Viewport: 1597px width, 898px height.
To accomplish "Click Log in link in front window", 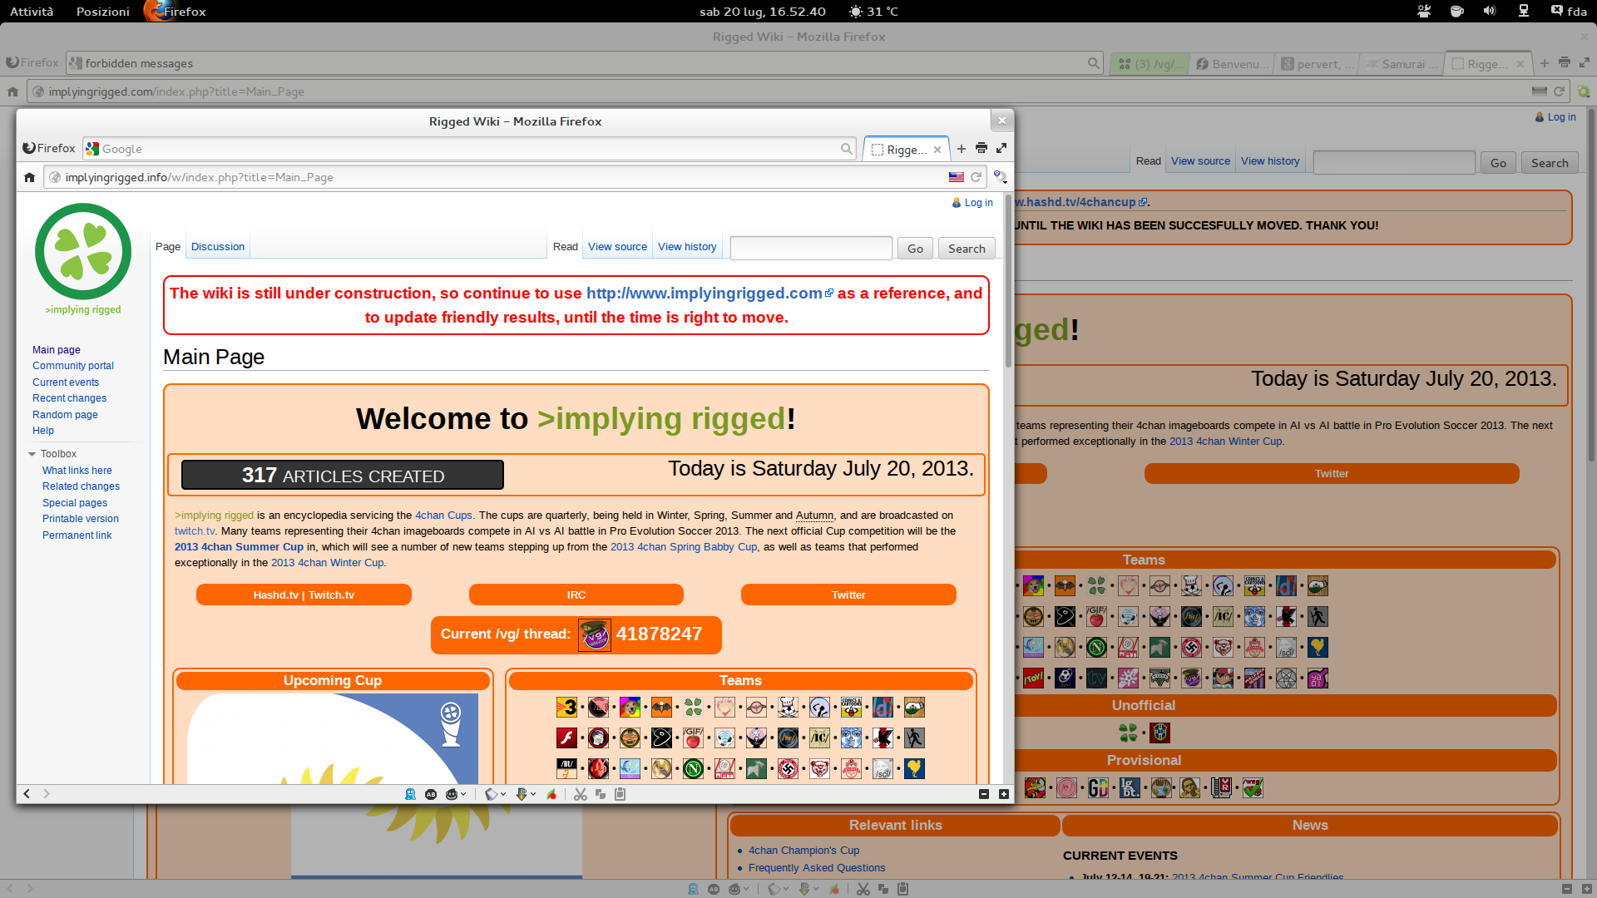I will coord(978,203).
